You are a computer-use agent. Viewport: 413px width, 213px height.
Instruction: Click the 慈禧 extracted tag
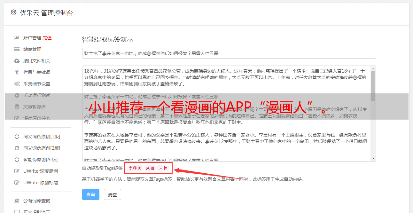(x=150, y=168)
